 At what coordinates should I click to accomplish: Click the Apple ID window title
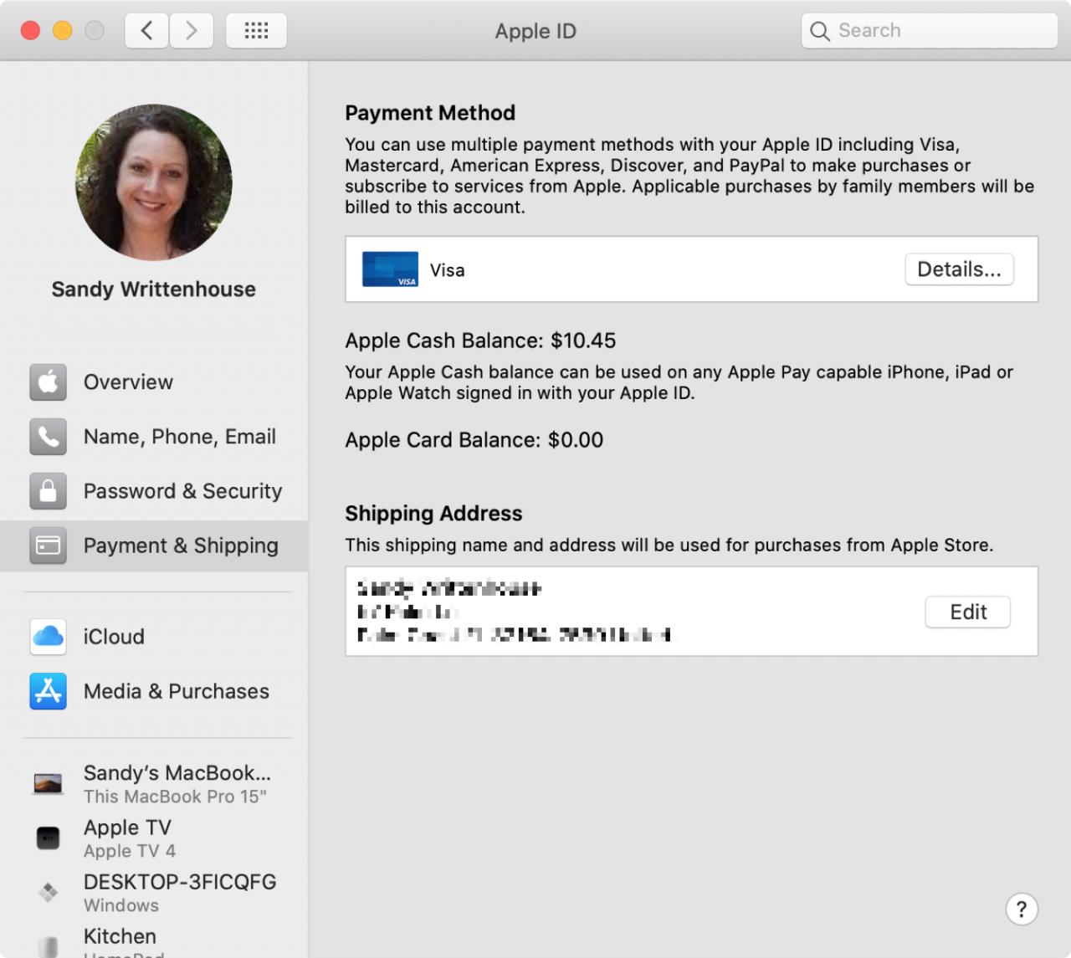pyautogui.click(x=535, y=31)
